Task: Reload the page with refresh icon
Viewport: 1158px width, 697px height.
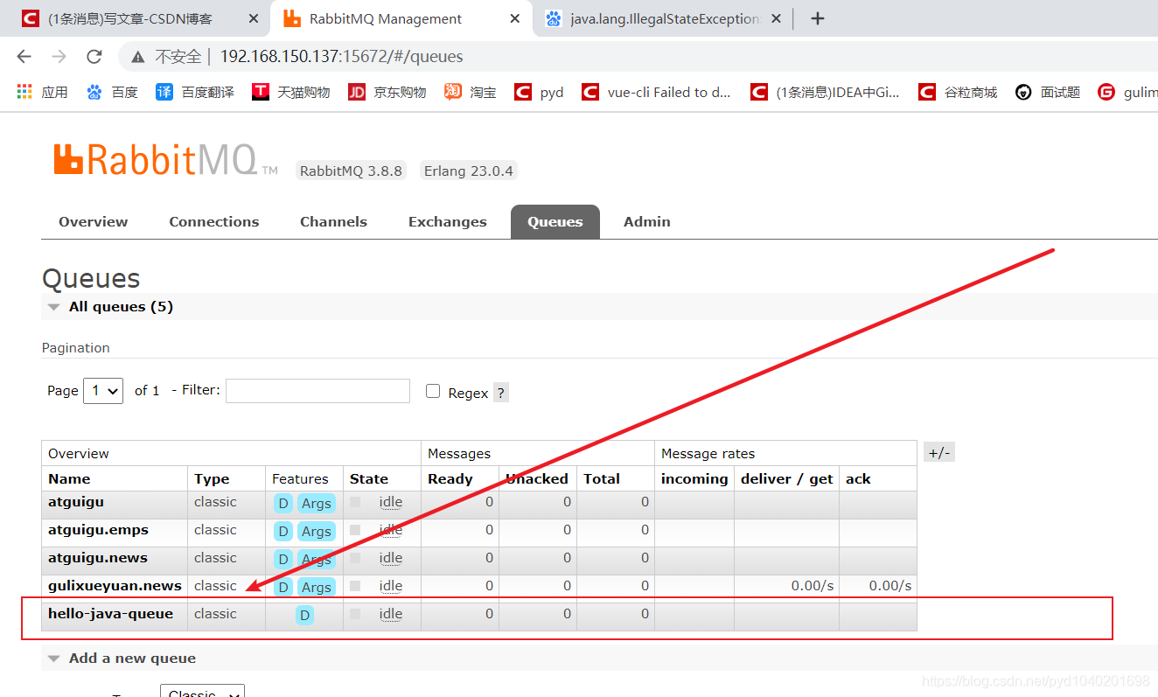Action: [94, 57]
